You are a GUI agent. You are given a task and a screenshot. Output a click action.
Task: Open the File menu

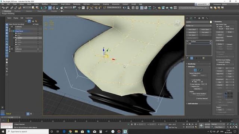point(3,4)
